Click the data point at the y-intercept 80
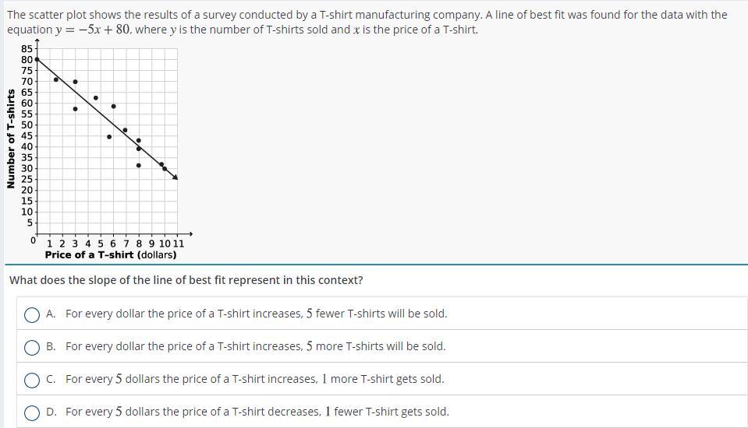The height and width of the screenshot is (428, 748). [x=37, y=59]
